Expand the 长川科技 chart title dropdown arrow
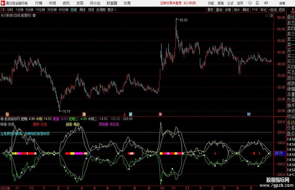The width and height of the screenshot is (295, 190). pos(34,16)
